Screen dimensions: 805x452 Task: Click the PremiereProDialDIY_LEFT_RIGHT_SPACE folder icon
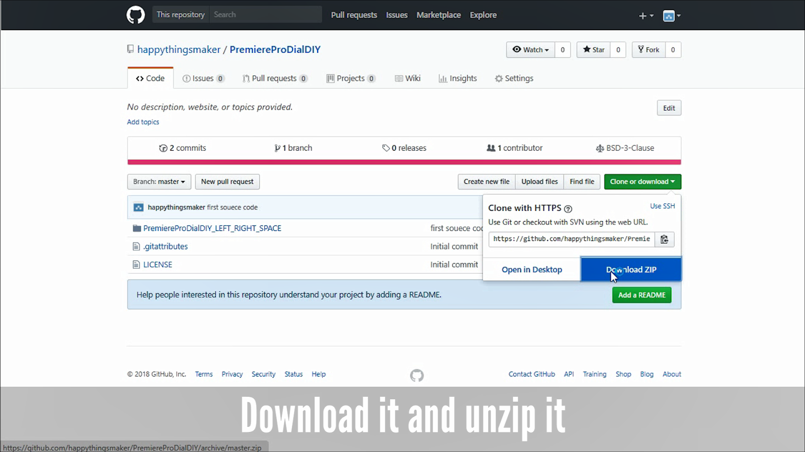tap(136, 229)
